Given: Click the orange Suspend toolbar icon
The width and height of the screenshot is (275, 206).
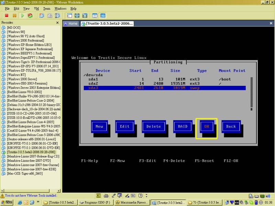Looking at the screenshot, I should pos(14,15).
